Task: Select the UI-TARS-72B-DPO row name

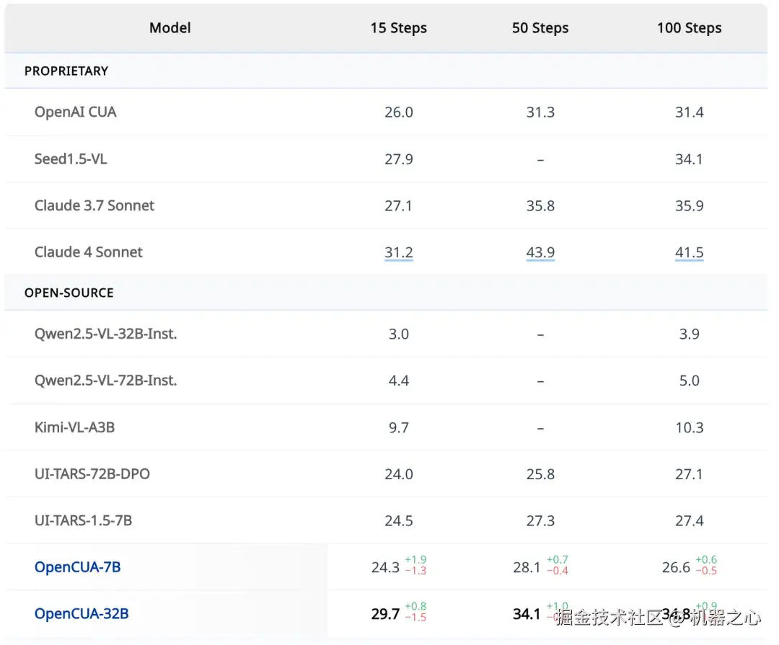Action: [92, 474]
